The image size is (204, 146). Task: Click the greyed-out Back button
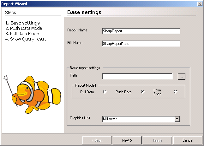97,140
